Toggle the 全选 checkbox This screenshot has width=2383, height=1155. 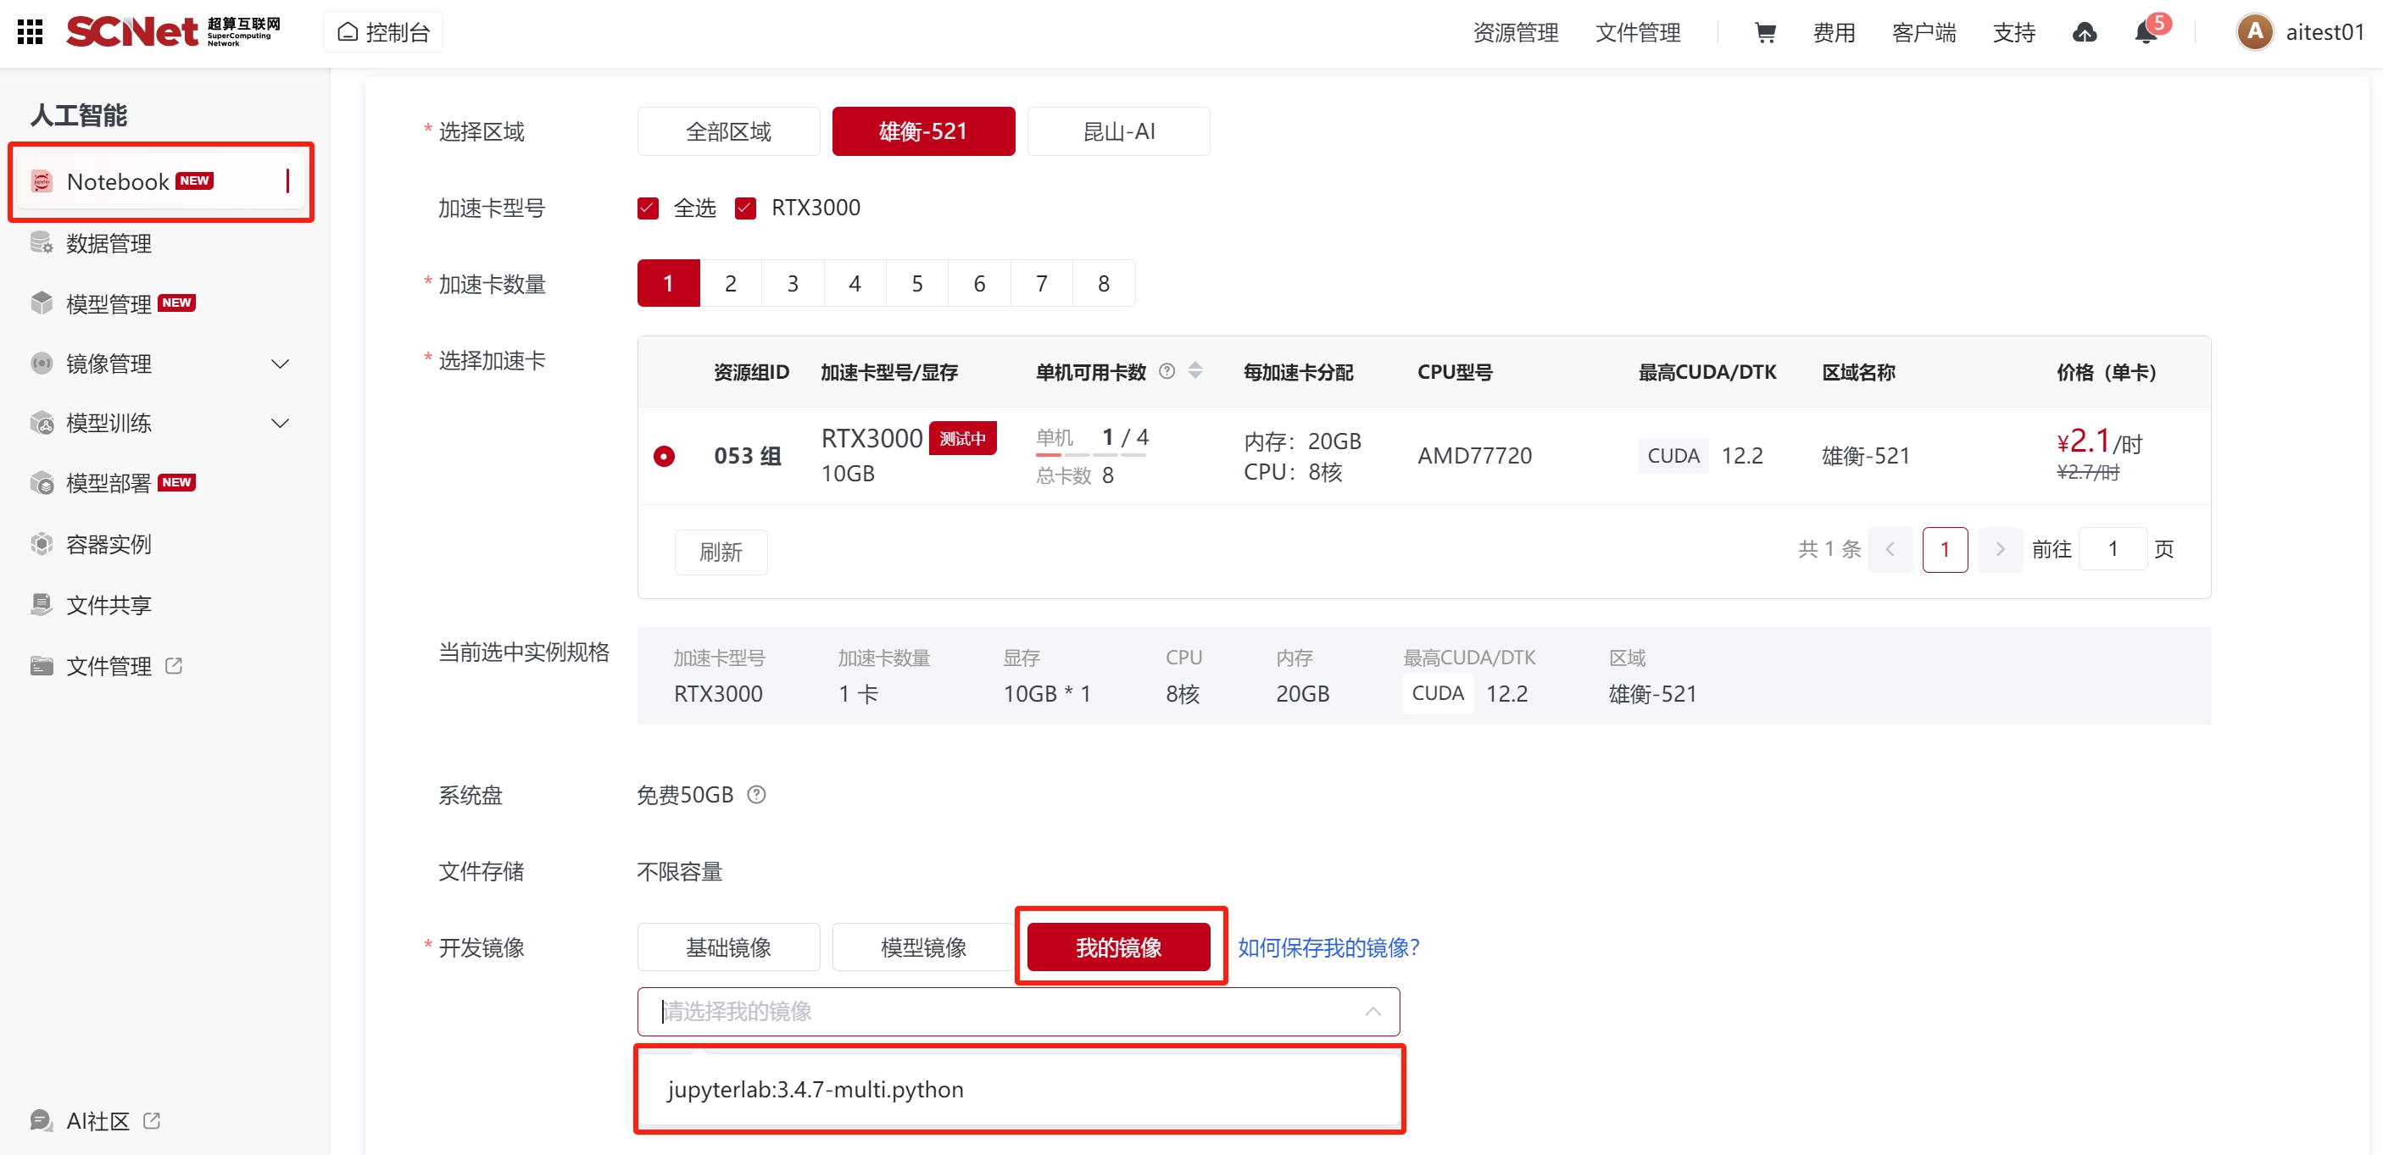[648, 208]
